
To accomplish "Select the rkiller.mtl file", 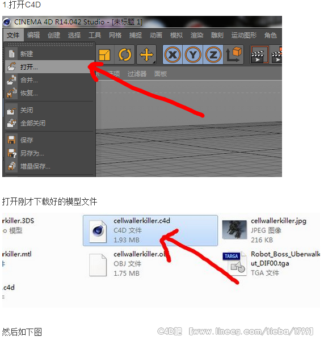I will pyautogui.click(x=17, y=259).
